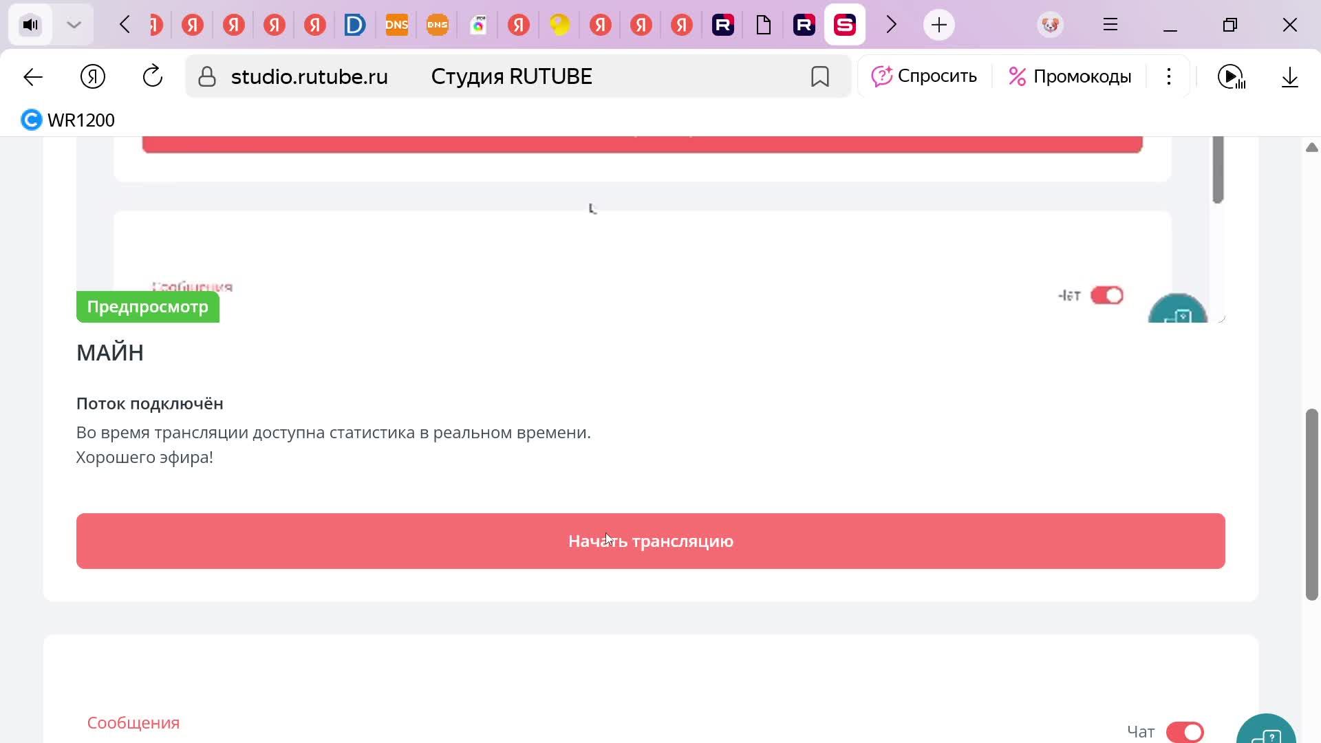Open a new browser tab

pos(938,25)
